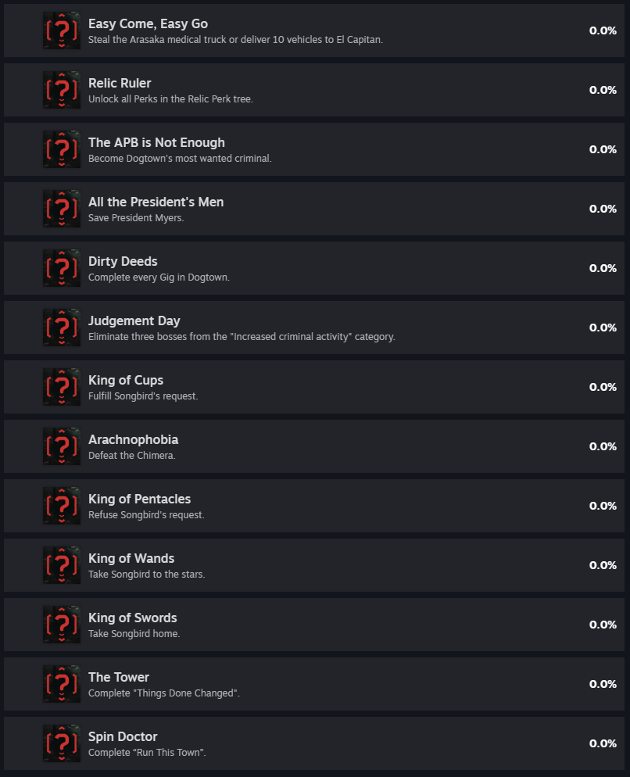Screen dimensions: 630x777
Task: Click the Relic Ruler hidden achievement icon
Action: point(61,89)
